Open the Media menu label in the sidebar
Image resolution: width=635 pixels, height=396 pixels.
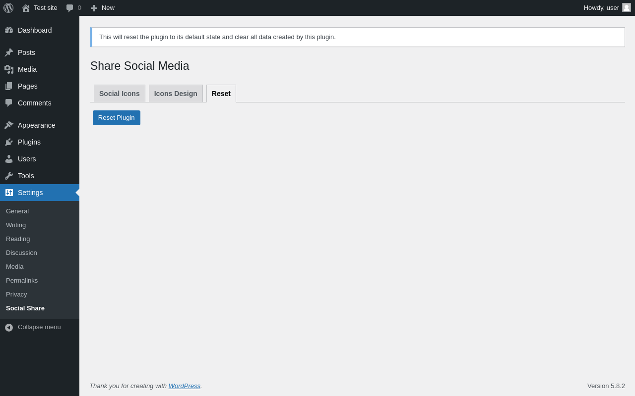click(x=27, y=69)
